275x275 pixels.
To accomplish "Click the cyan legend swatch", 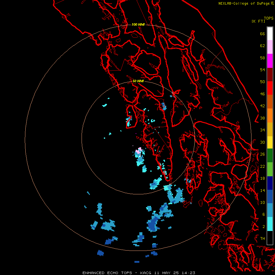I will (x=270, y=224).
